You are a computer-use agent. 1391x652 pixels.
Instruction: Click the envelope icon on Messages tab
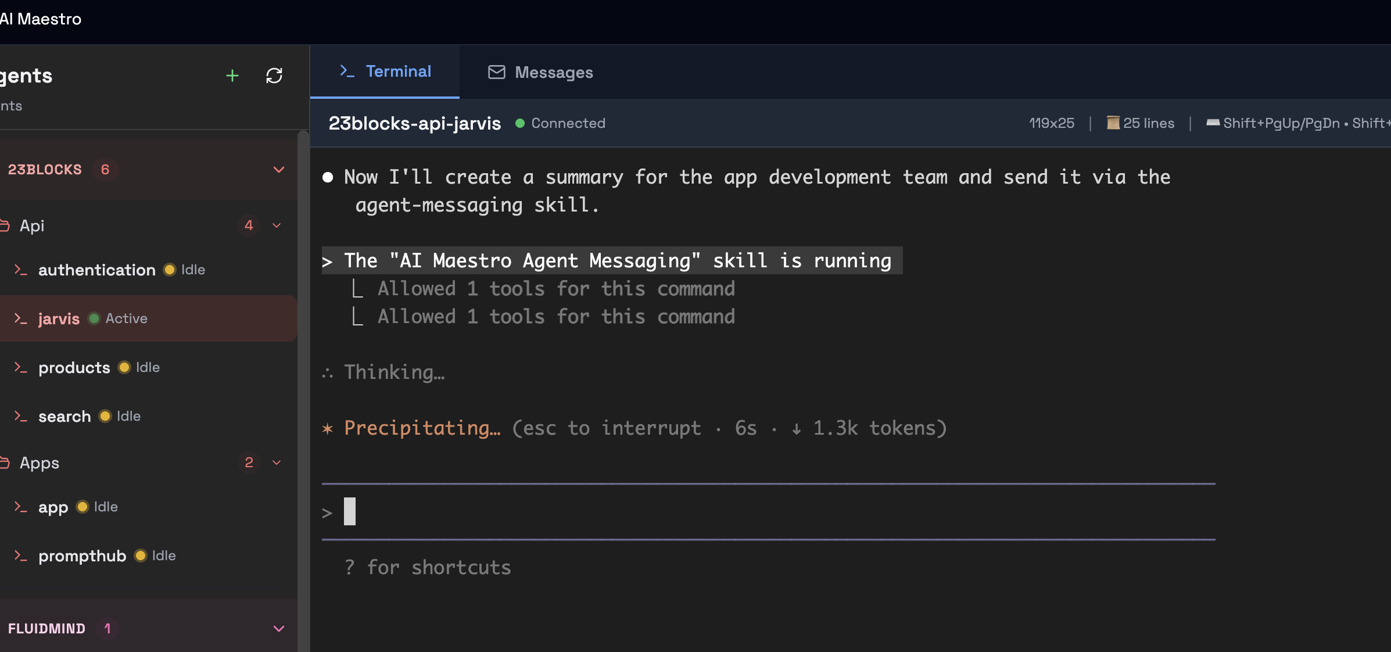(496, 72)
